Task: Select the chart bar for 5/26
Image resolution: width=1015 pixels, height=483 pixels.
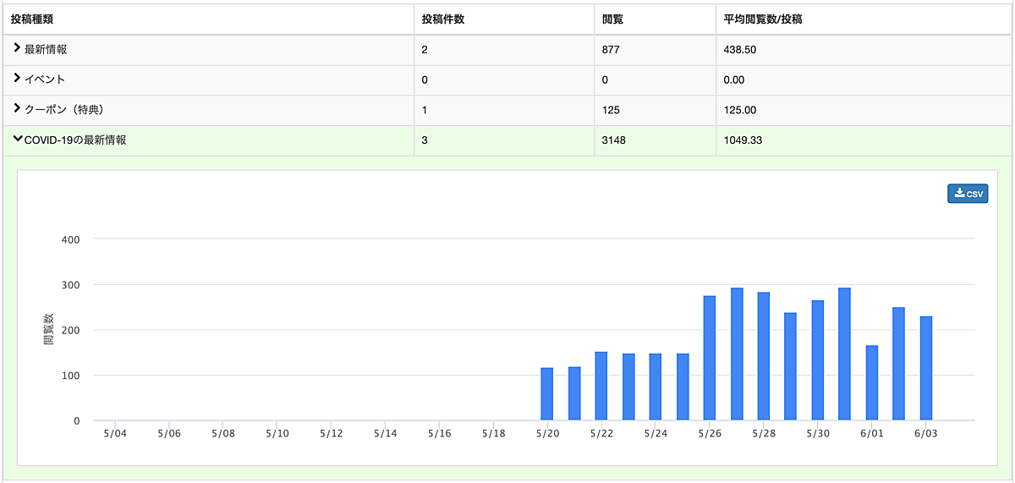Action: tap(710, 358)
